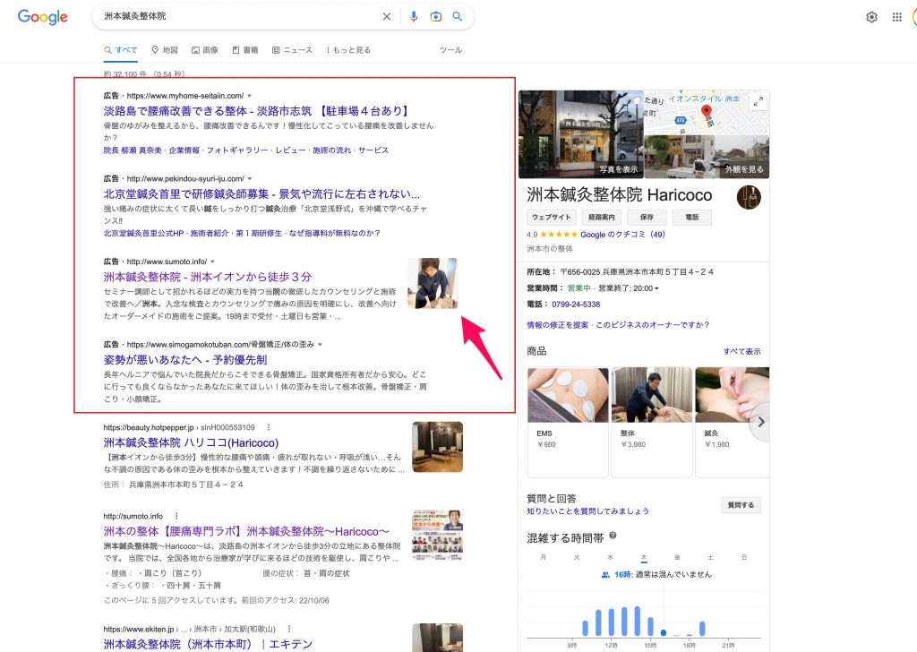The height and width of the screenshot is (652, 917).
Task: Switch to the 地図 tab
Action: coord(165,50)
